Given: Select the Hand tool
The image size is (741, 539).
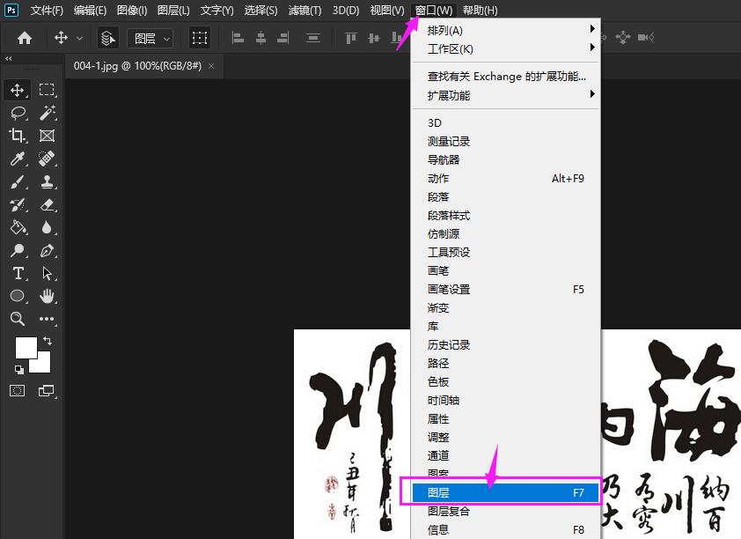Looking at the screenshot, I should pyautogui.click(x=47, y=296).
